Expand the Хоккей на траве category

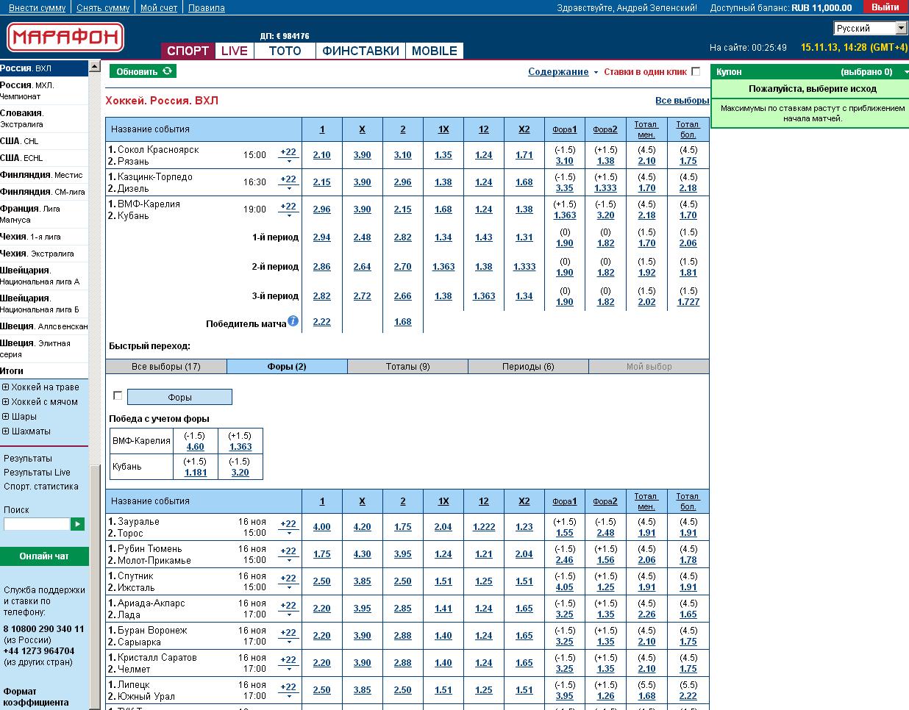point(6,387)
